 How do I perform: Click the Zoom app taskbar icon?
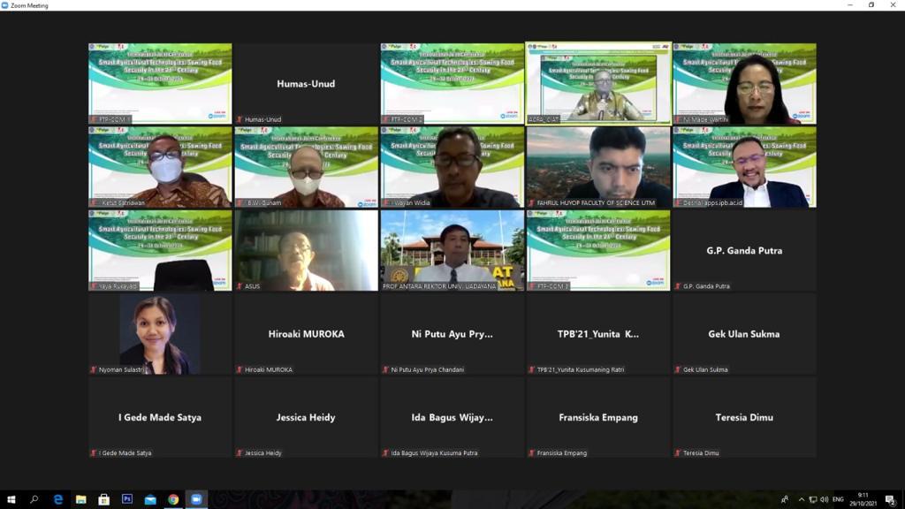(196, 499)
